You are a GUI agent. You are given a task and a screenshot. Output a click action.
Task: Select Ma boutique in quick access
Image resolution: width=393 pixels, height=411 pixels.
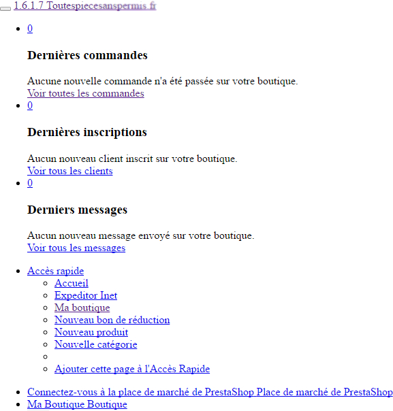(x=82, y=308)
